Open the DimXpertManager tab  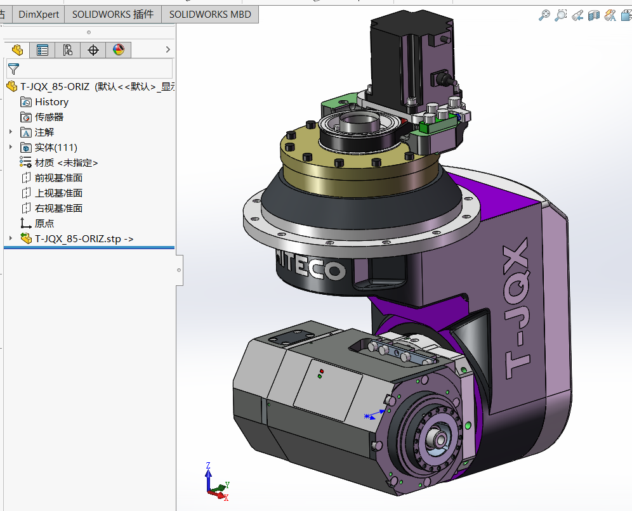[x=93, y=50]
